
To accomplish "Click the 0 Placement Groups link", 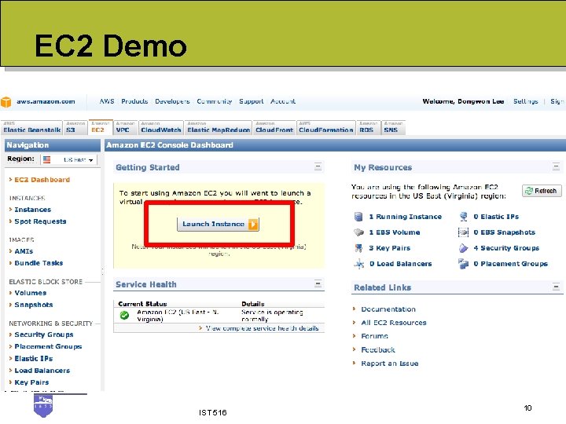I will click(x=511, y=264).
